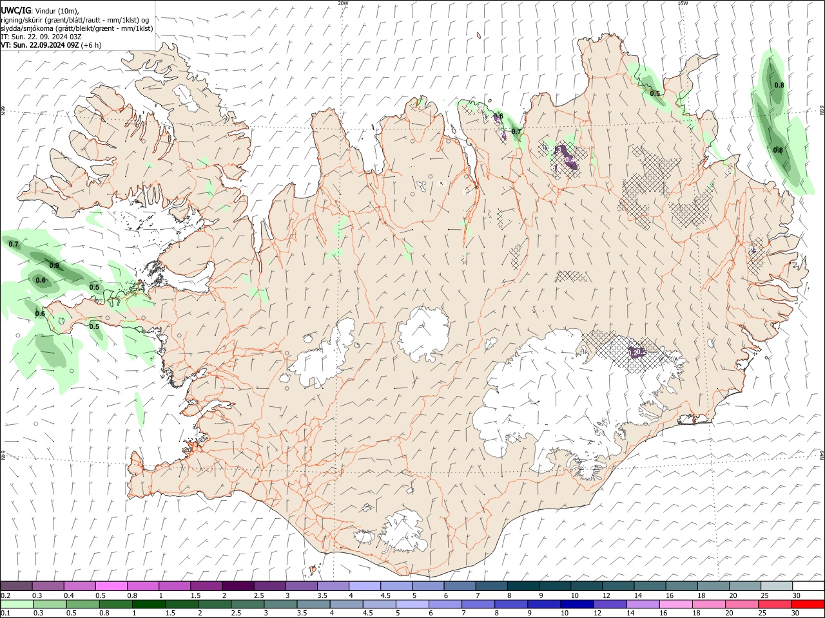
Task: Click the 15W longitude label
Action: [x=683, y=3]
